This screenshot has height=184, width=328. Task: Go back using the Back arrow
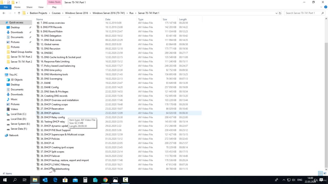tap(4, 13)
